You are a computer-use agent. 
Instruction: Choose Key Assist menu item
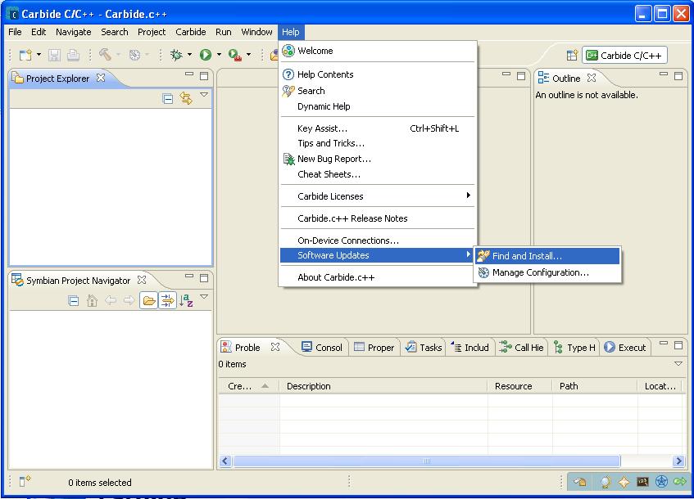(377, 128)
